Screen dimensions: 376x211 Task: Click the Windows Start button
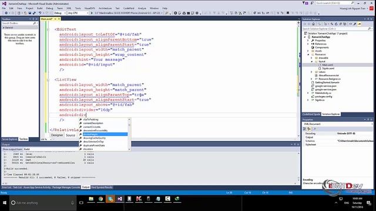coord(5,203)
